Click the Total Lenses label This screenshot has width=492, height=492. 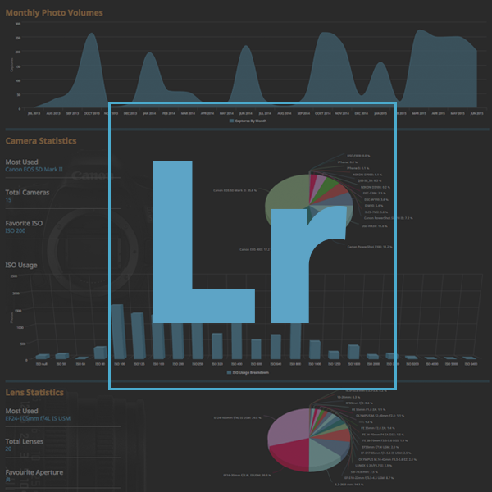coord(25,441)
